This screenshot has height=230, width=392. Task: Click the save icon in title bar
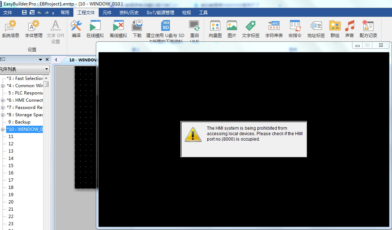(x=24, y=13)
